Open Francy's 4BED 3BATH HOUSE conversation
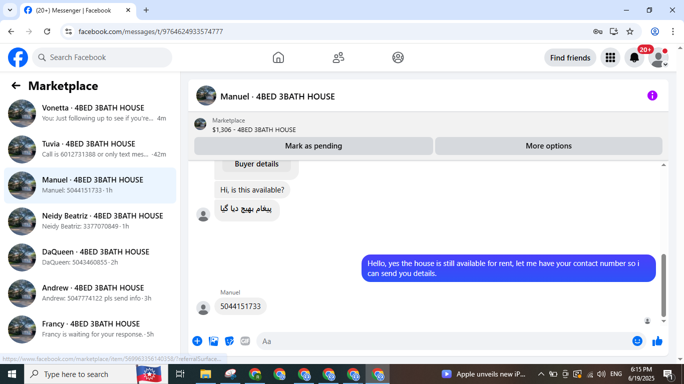684x384 pixels. pyautogui.click(x=90, y=329)
